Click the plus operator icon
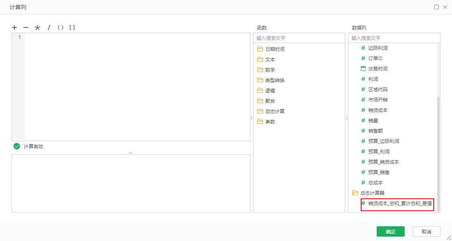 pyautogui.click(x=14, y=27)
